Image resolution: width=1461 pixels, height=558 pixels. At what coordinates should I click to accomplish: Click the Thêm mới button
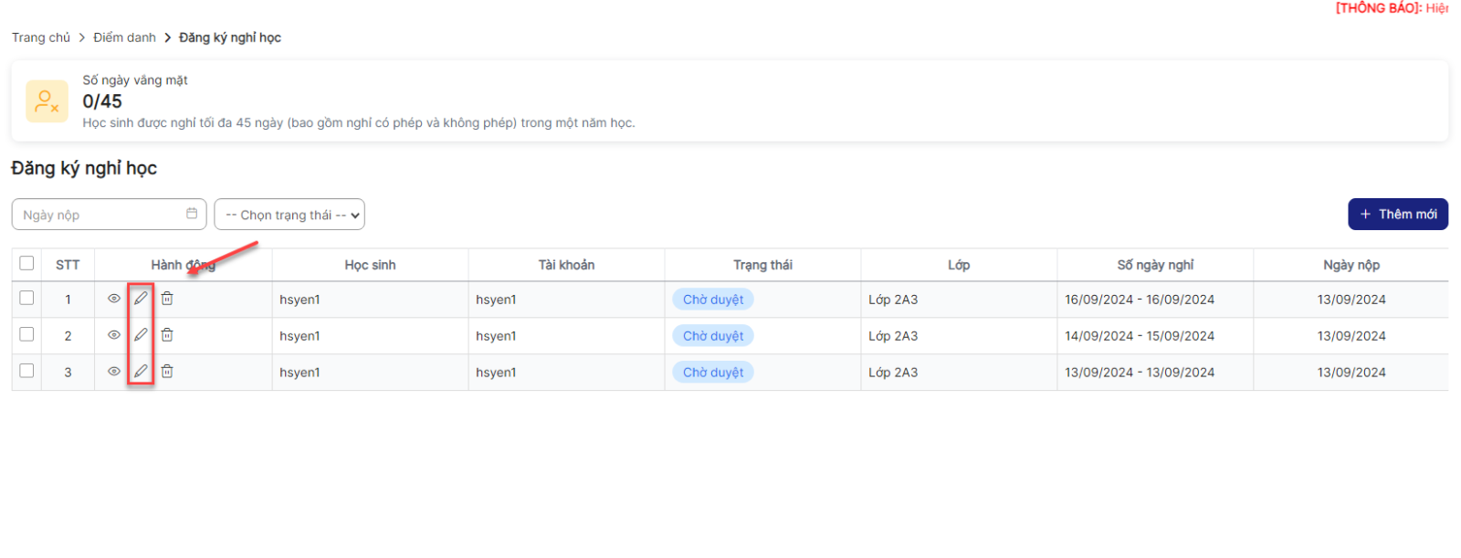coord(1398,214)
